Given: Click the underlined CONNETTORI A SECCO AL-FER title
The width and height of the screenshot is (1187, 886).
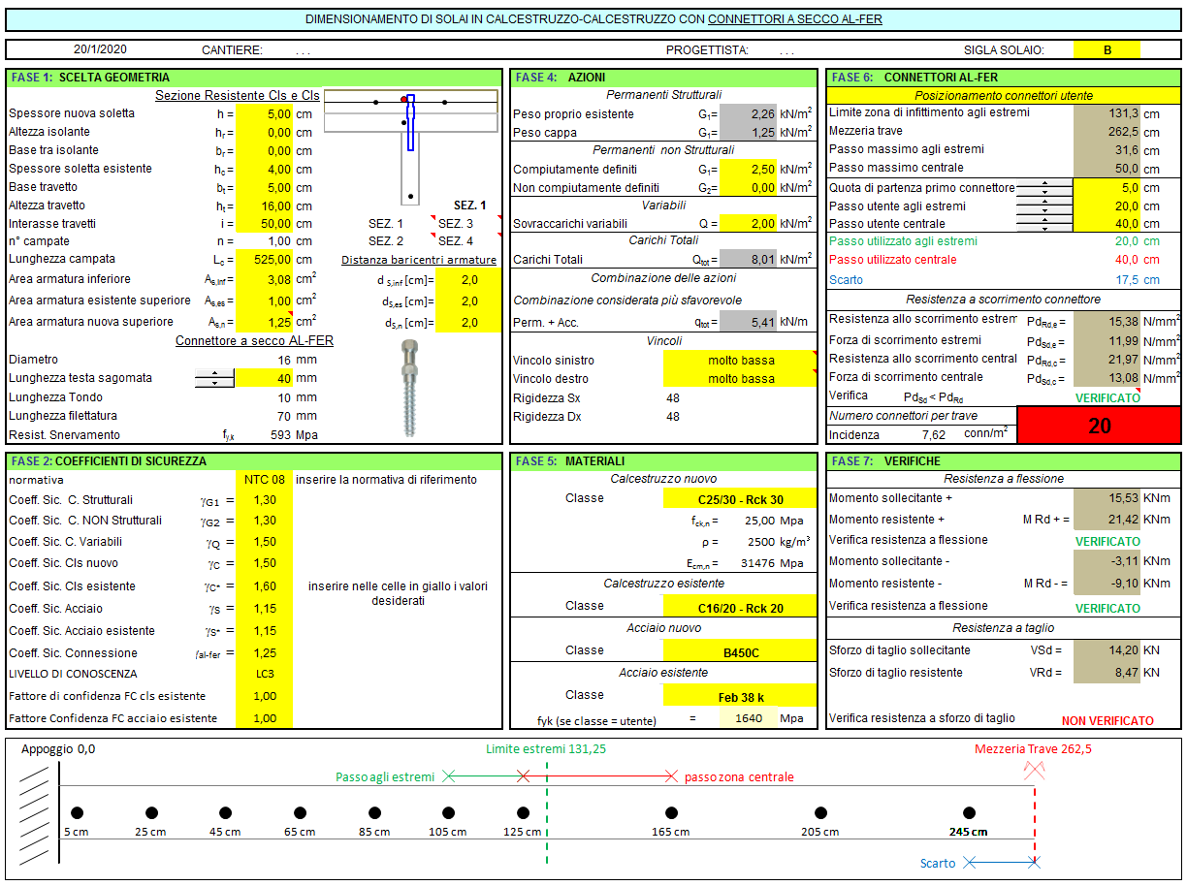Looking at the screenshot, I should coord(794,18).
